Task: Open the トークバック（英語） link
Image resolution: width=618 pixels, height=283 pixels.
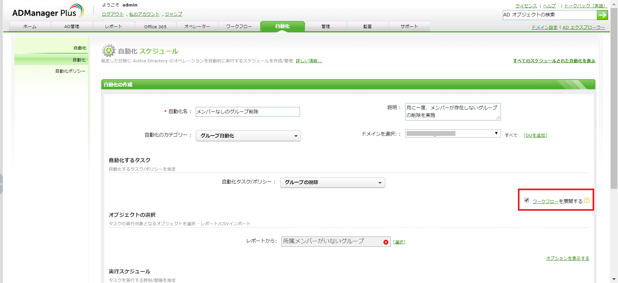Action: (x=585, y=6)
